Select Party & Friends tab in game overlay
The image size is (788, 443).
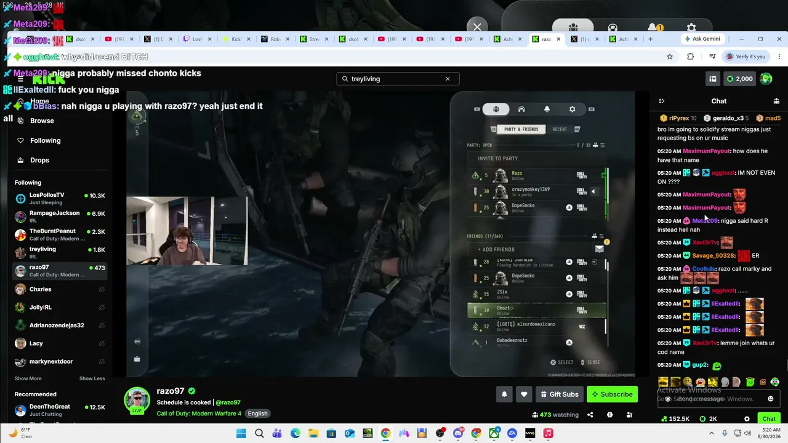click(521, 129)
